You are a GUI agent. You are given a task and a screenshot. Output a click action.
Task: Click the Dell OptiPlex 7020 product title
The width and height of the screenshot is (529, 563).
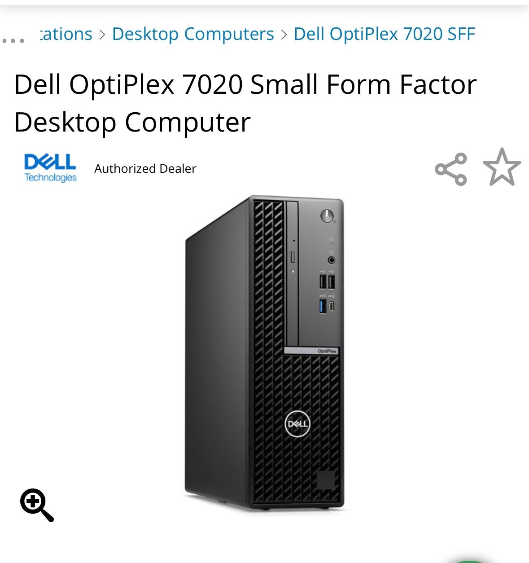(245, 103)
